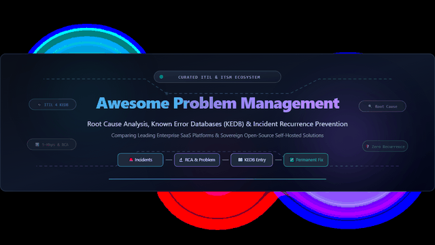Click the bolt icon in ITIL 4 KEDB
This screenshot has height=245, width=435.
point(39,105)
